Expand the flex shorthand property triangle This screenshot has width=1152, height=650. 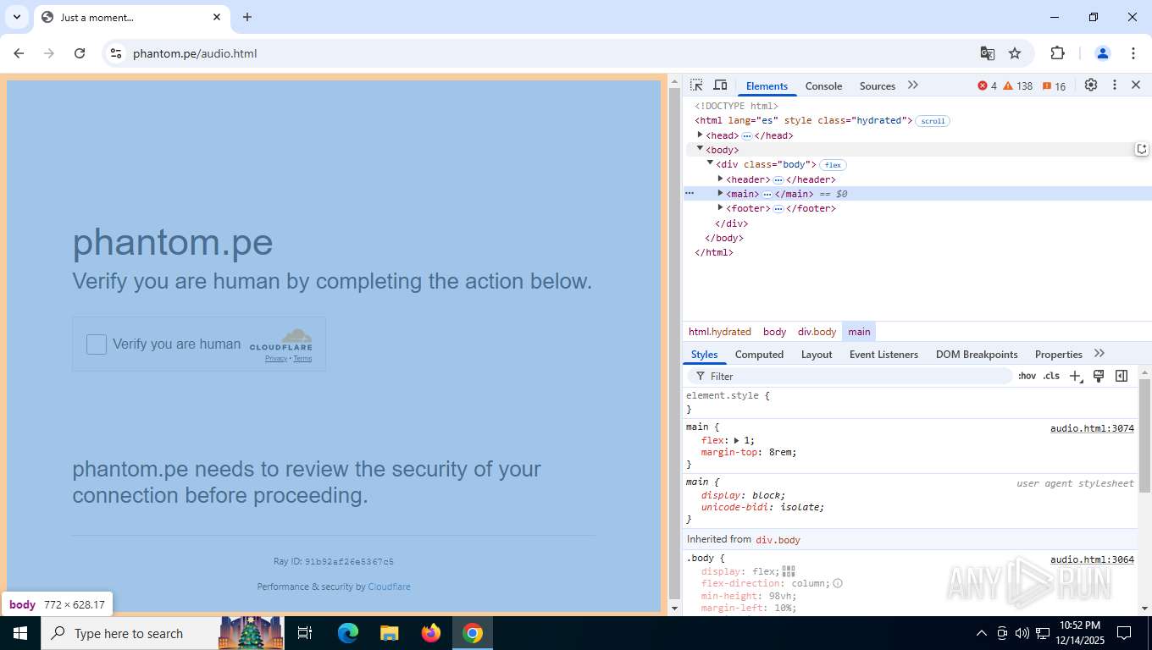click(x=737, y=440)
